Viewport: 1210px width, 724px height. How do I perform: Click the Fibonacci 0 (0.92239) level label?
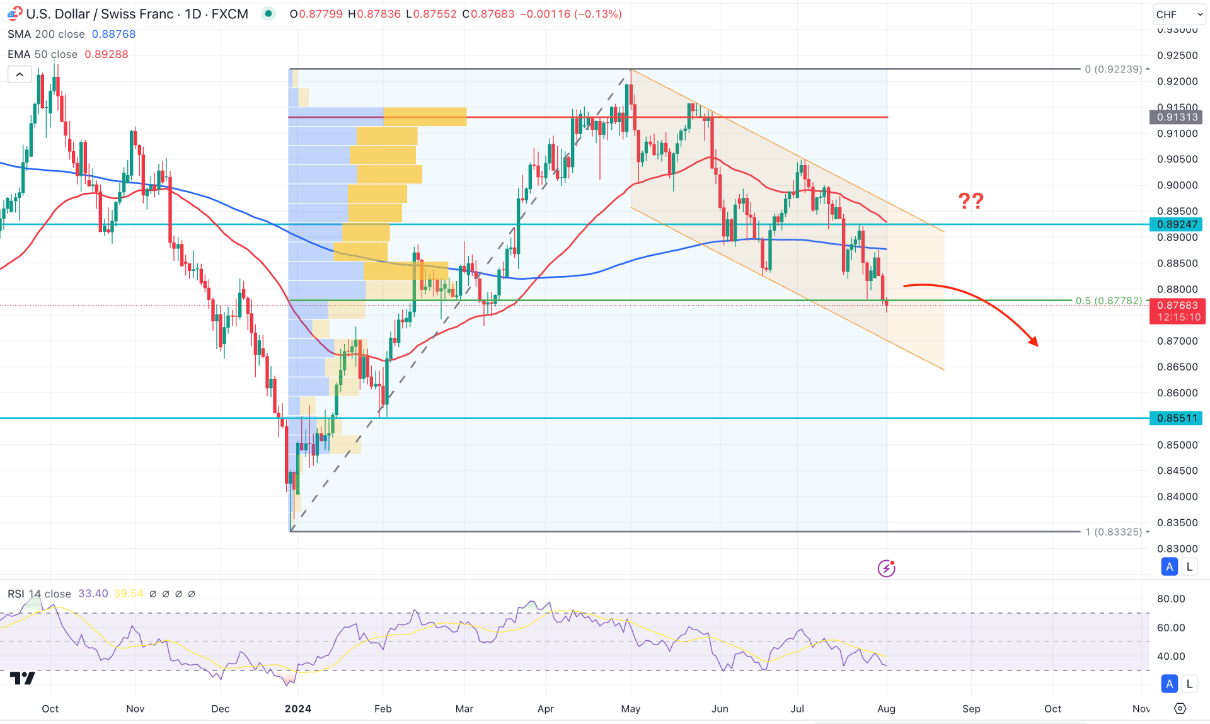point(1113,69)
